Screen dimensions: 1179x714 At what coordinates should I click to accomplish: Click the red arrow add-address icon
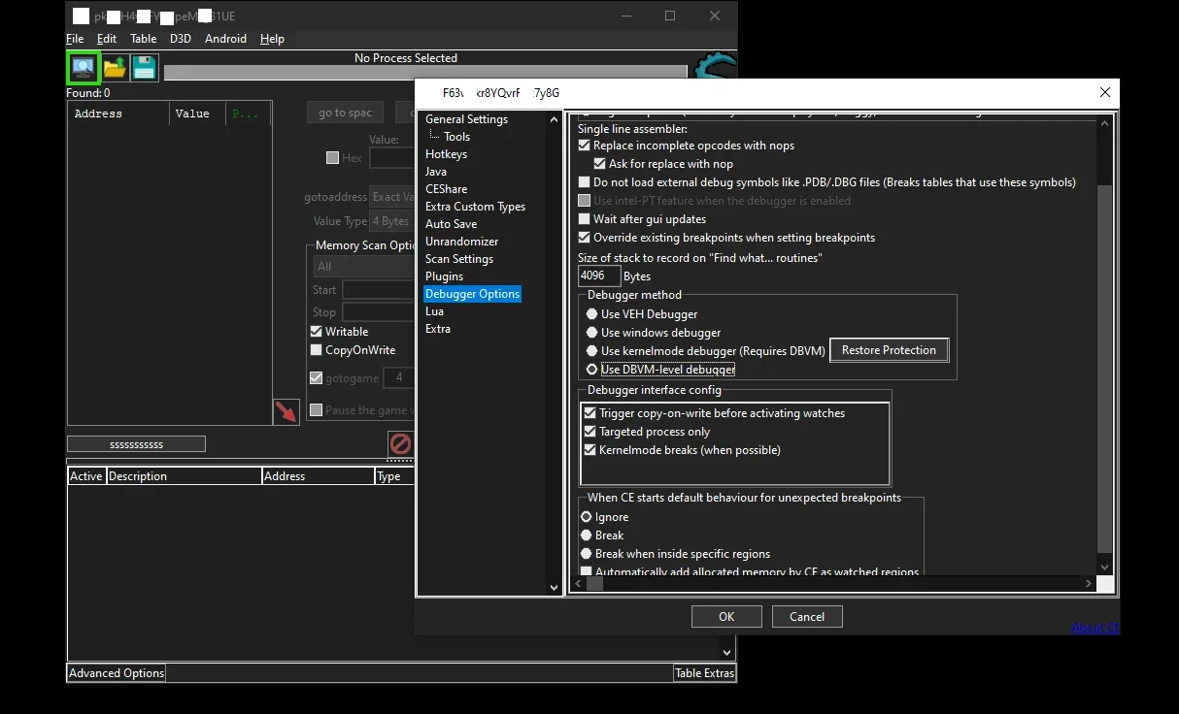point(286,411)
